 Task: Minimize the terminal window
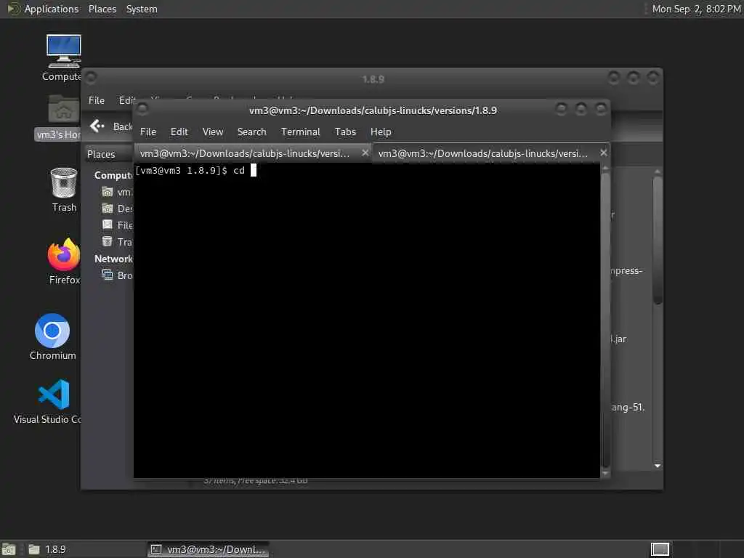pyautogui.click(x=560, y=110)
